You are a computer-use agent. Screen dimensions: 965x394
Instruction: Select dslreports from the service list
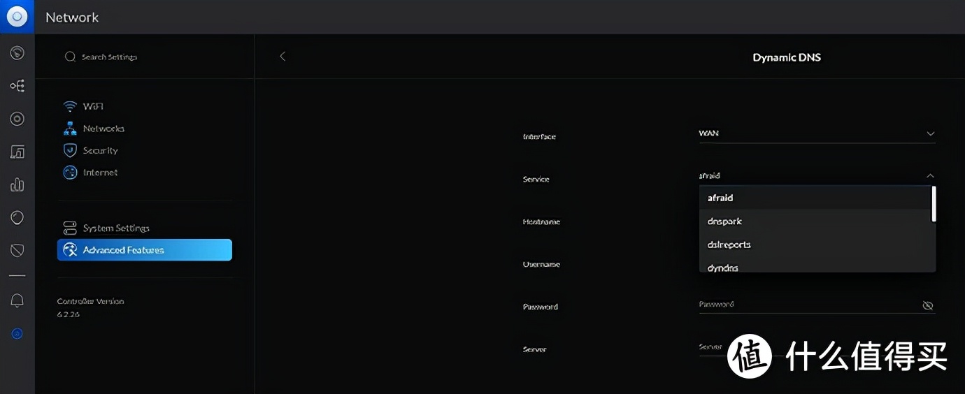point(815,245)
